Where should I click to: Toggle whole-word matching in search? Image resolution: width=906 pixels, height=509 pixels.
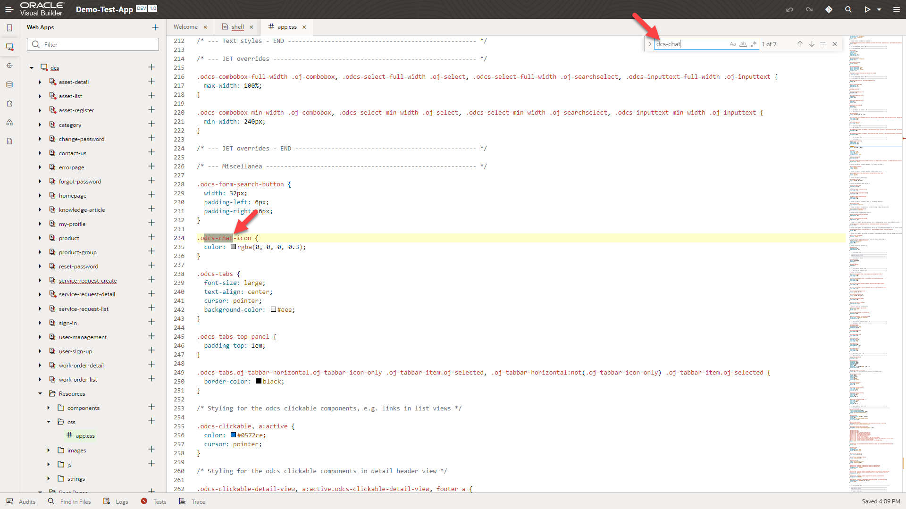pyautogui.click(x=744, y=43)
